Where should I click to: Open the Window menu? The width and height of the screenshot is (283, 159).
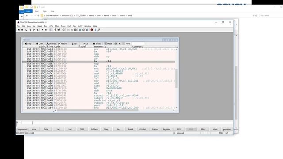click(x=88, y=26)
